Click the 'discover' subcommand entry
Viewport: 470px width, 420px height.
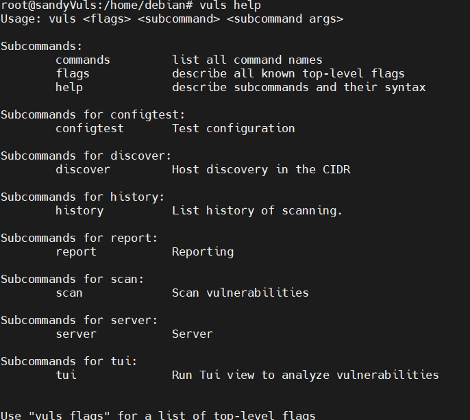82,169
